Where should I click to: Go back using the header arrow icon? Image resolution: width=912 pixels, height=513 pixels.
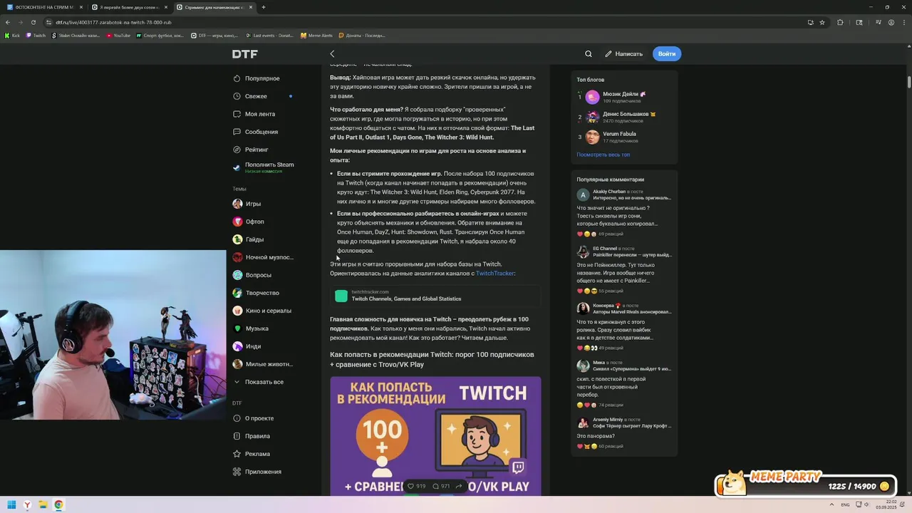coord(332,54)
